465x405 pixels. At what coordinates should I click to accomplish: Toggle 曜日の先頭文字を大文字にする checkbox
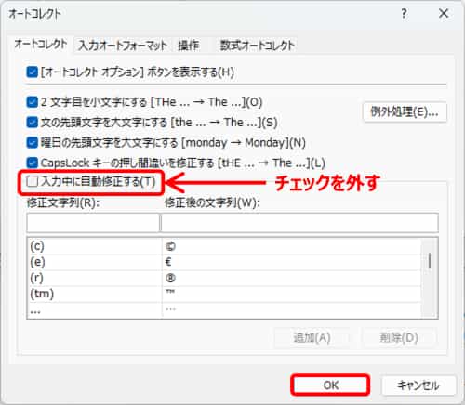(x=33, y=143)
